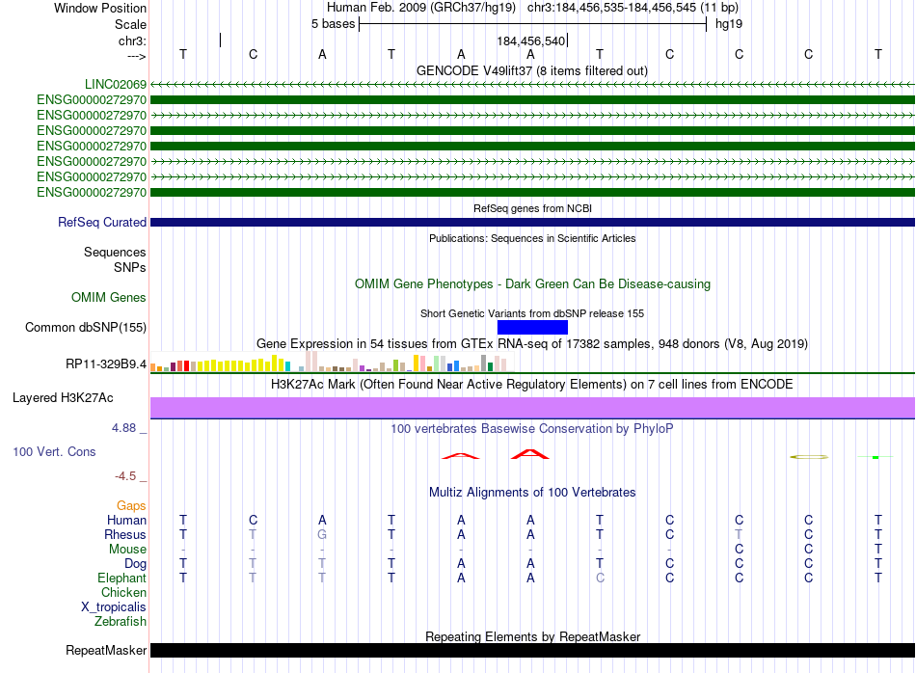Click the Sequences track label
The width and height of the screenshot is (916, 673).
pos(115,252)
